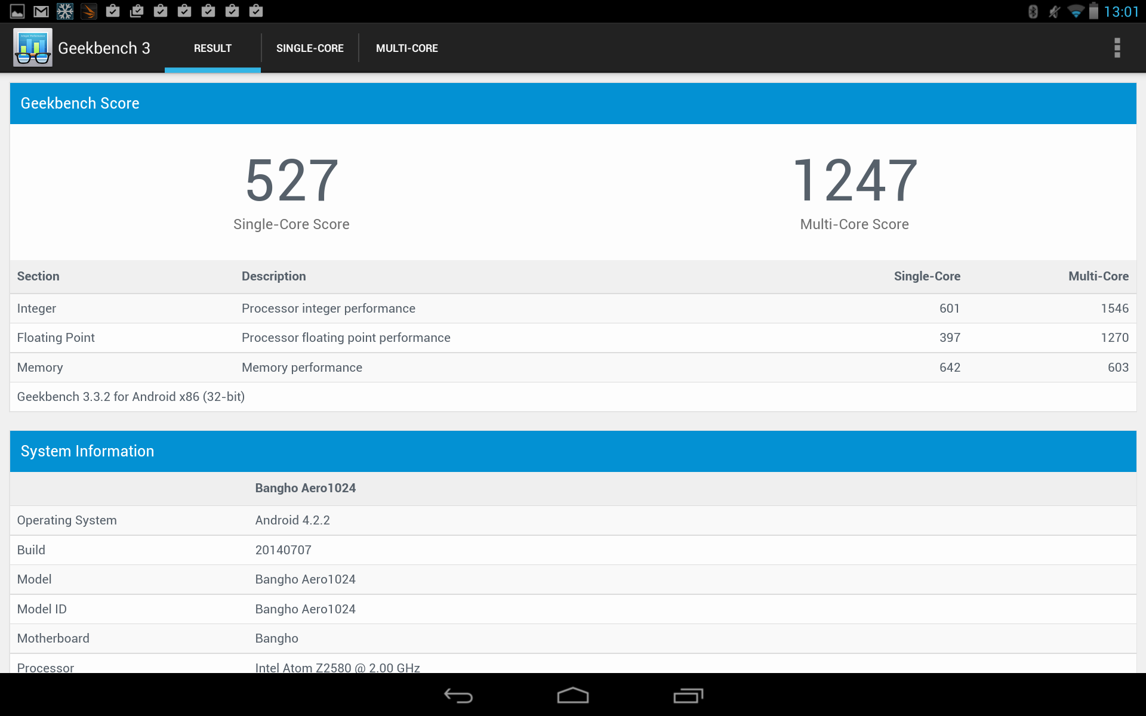
Task: Open the overflow menu (three dots)
Action: [1117, 48]
